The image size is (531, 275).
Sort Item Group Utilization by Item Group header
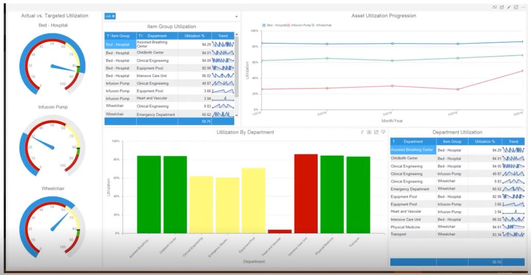click(x=120, y=36)
